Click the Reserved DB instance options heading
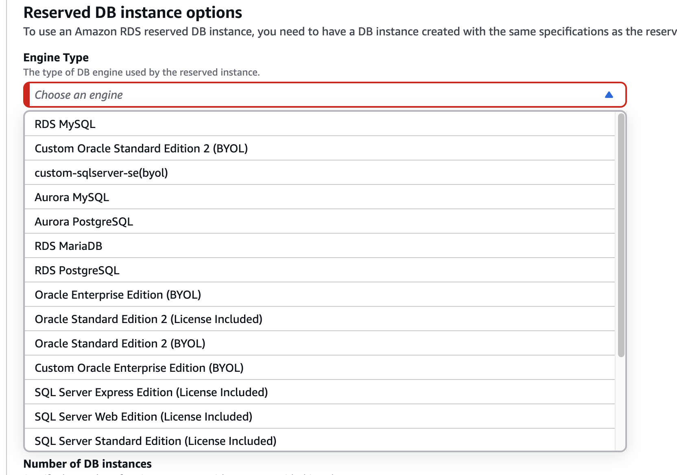The image size is (677, 475). [x=133, y=13]
